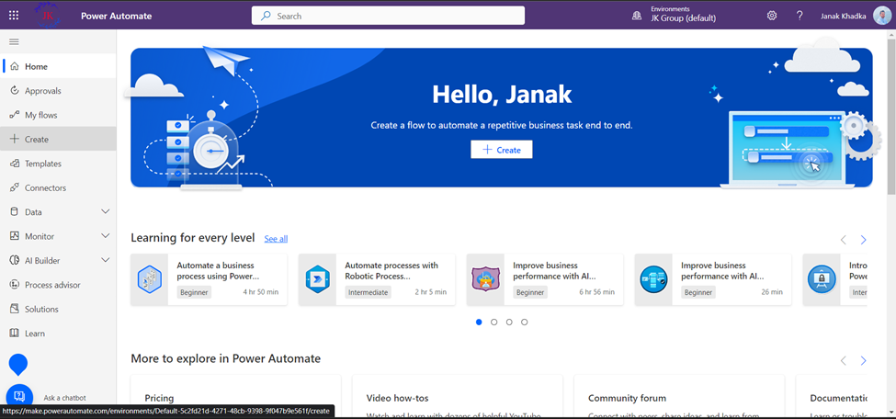Open Approvals in the sidebar
This screenshot has height=419, width=896.
pyautogui.click(x=58, y=90)
